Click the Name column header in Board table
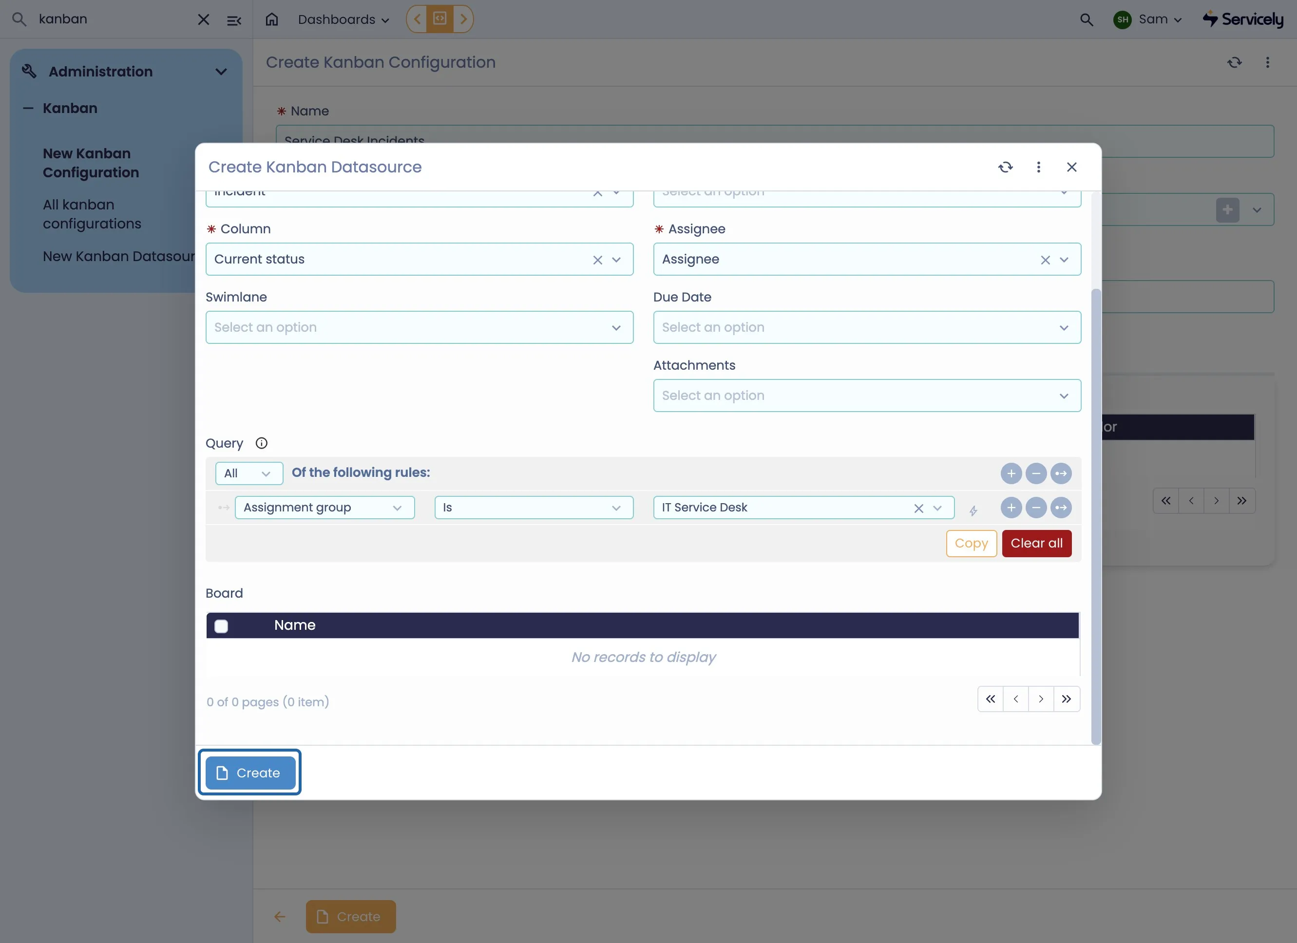The image size is (1297, 943). point(294,625)
